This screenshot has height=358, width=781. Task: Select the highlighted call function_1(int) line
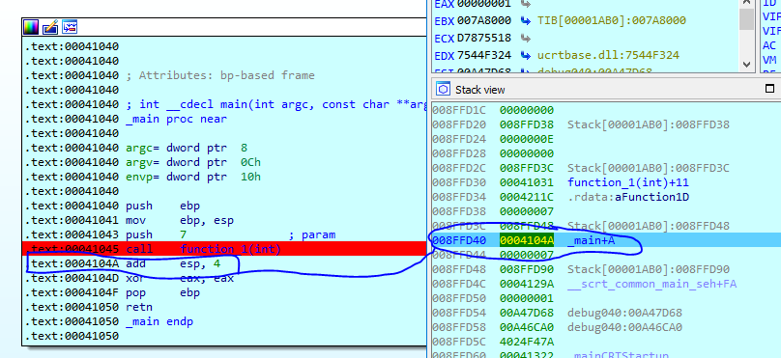tap(224, 249)
